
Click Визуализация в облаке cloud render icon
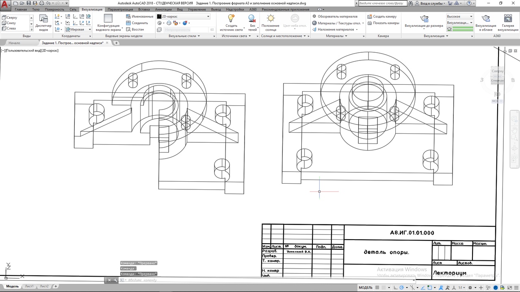tap(485, 23)
